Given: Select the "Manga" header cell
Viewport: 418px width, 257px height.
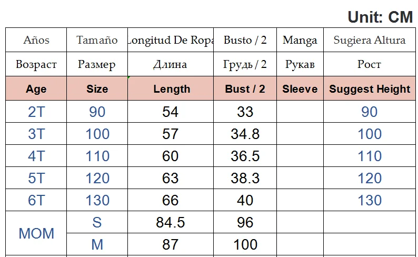Looking at the screenshot, I should click(x=300, y=40).
